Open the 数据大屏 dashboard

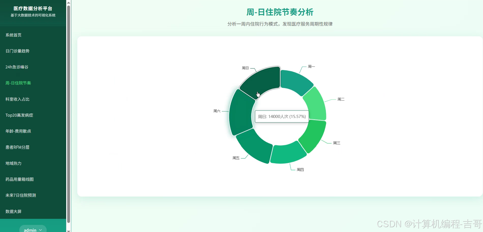(13, 211)
